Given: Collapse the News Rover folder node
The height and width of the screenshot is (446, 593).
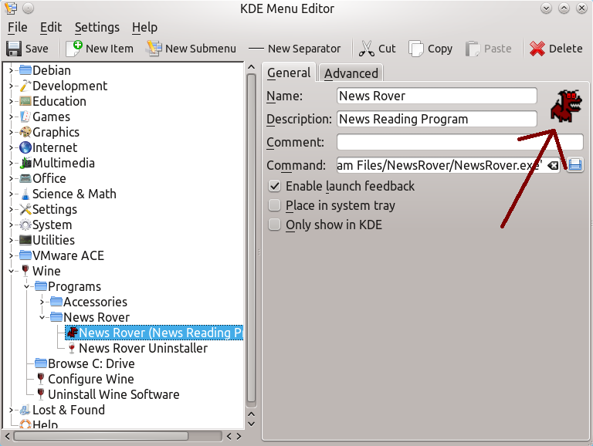Looking at the screenshot, I should tap(42, 317).
